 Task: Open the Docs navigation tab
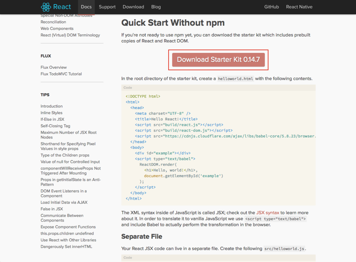click(86, 7)
